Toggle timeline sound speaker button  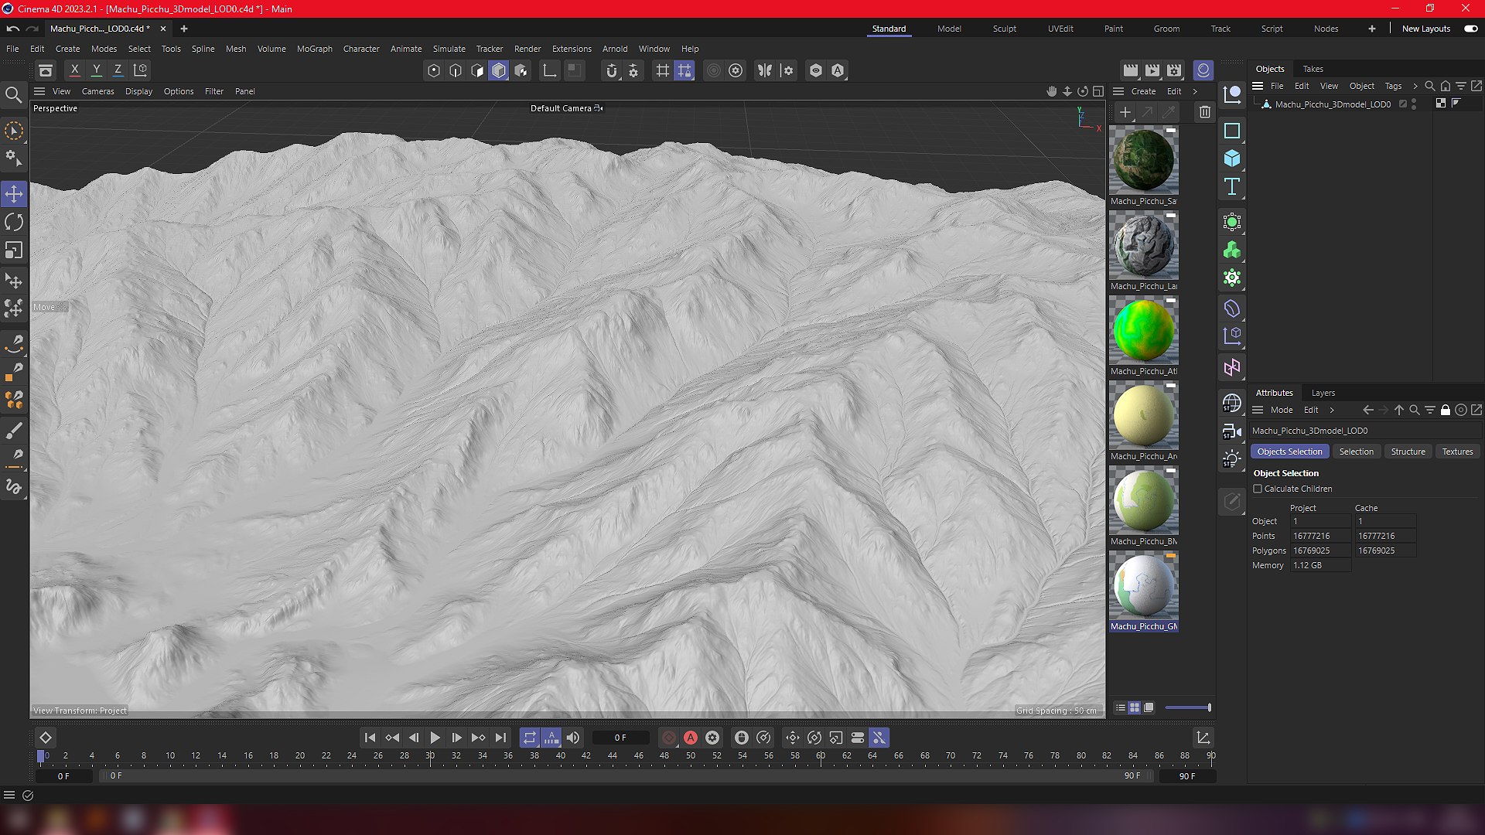tap(573, 738)
